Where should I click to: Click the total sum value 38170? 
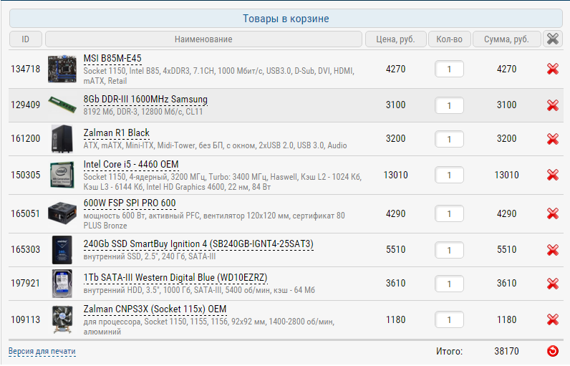[506, 351]
